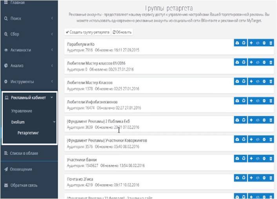Open settings gear for Почта из 2Гиса

[x=264, y=177]
